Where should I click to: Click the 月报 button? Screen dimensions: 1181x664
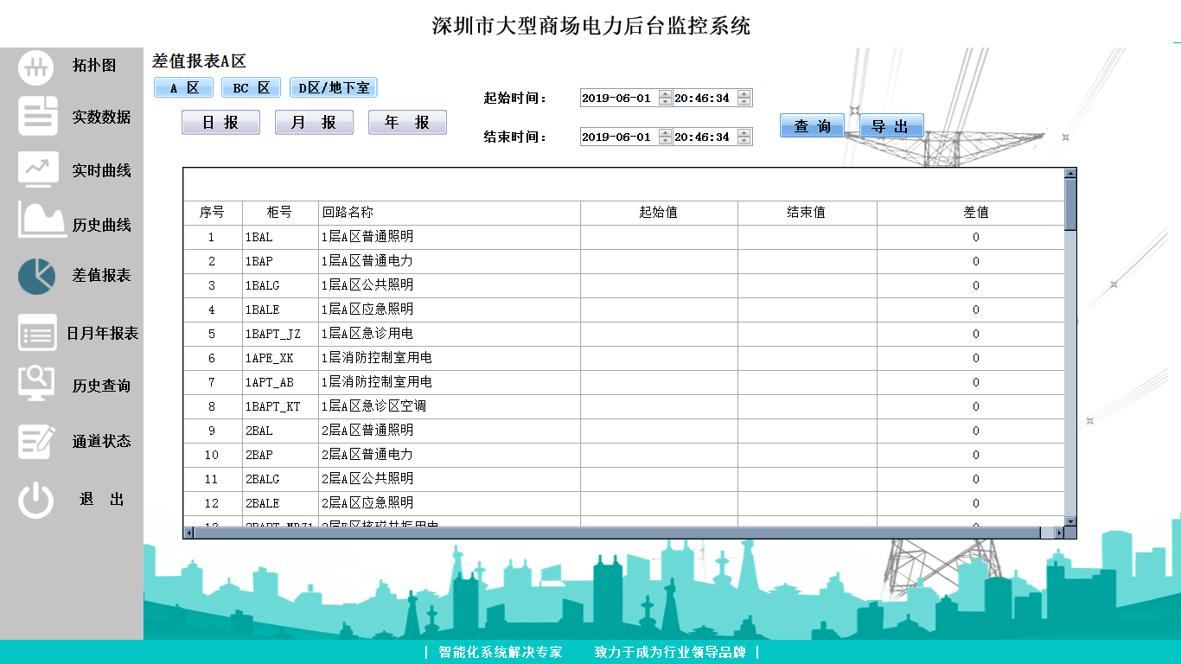pyautogui.click(x=314, y=123)
